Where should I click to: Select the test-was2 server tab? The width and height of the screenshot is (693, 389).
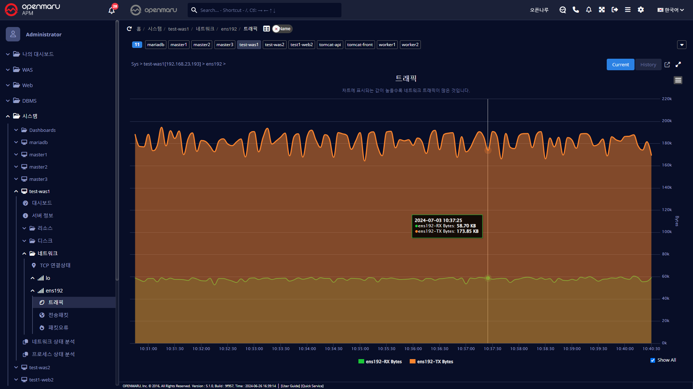(274, 45)
